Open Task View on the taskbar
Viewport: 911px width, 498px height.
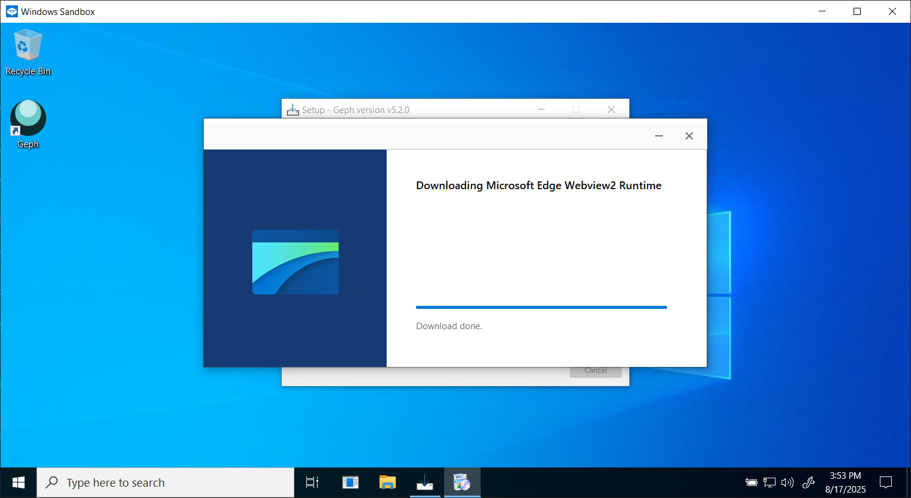(x=312, y=482)
